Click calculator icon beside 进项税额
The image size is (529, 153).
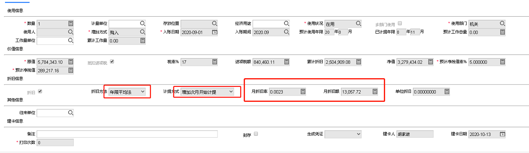tap(286, 62)
